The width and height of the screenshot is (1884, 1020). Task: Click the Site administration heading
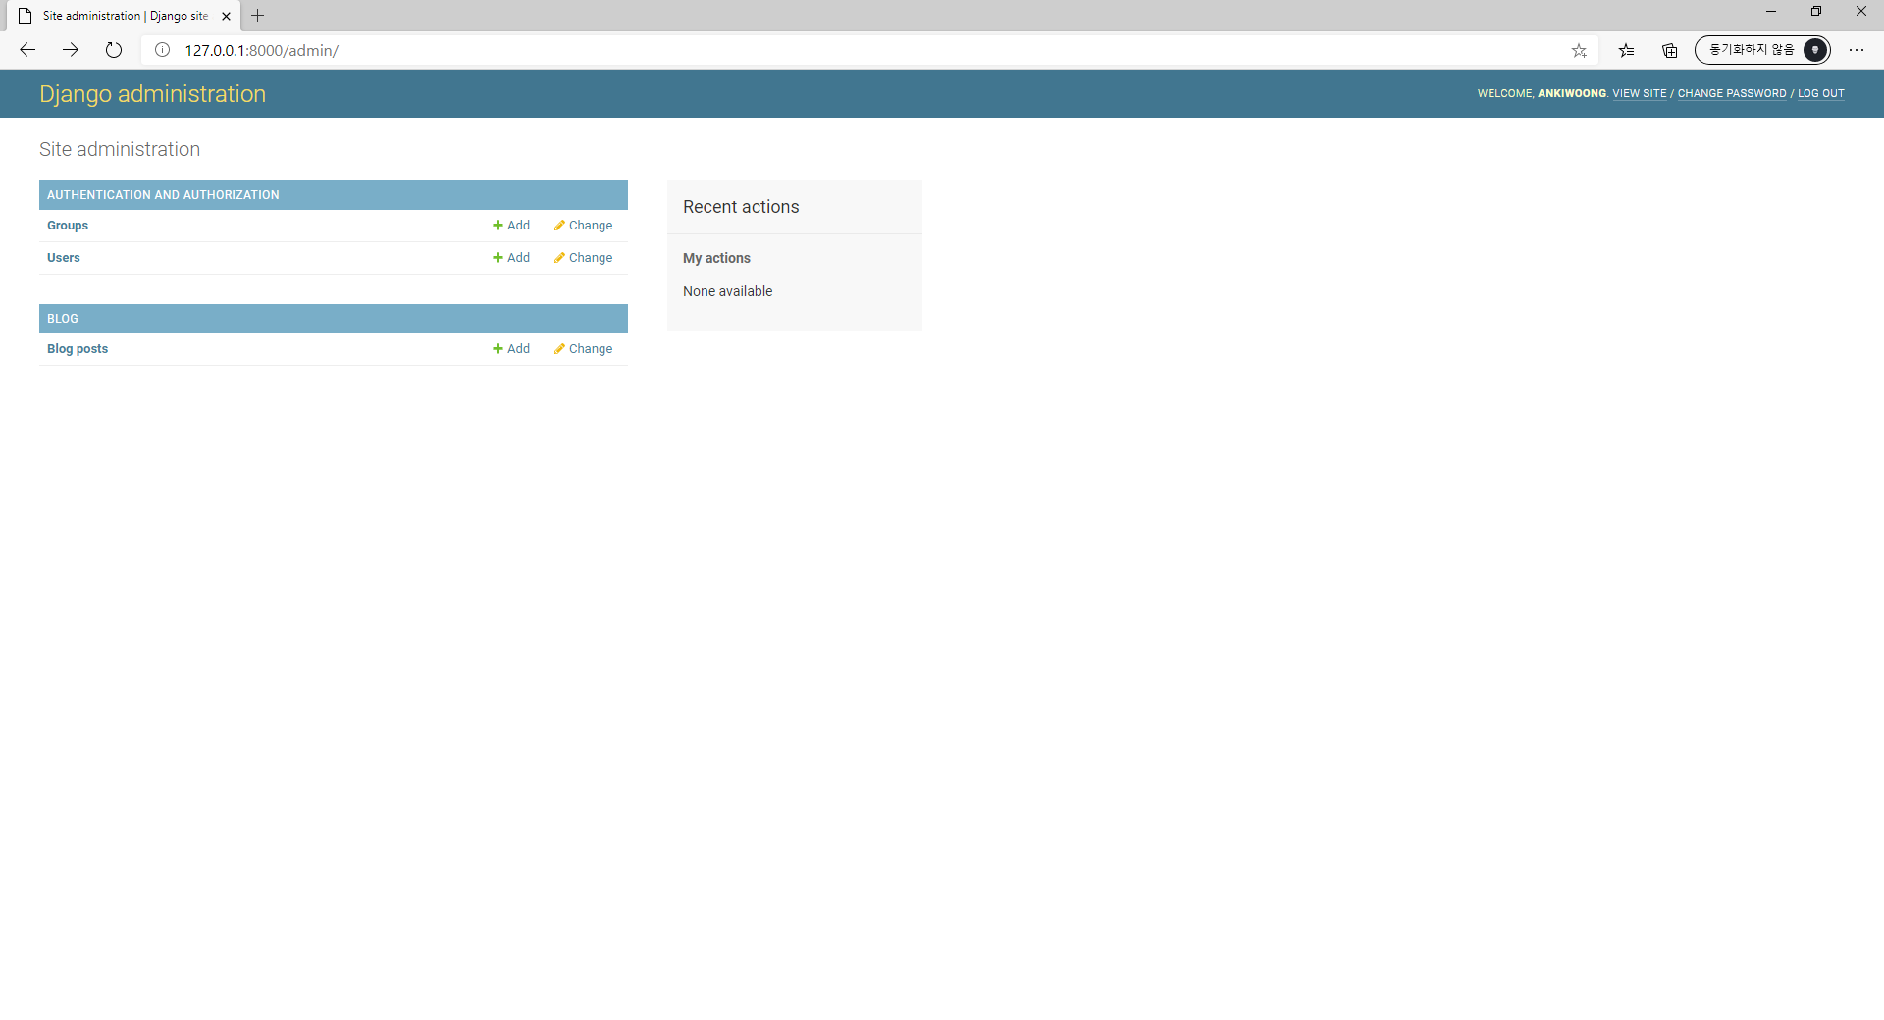[120, 149]
